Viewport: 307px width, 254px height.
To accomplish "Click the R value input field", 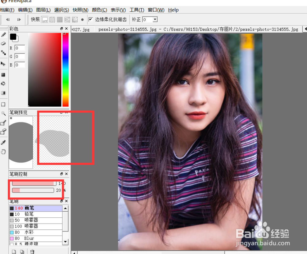I will tap(20, 48).
